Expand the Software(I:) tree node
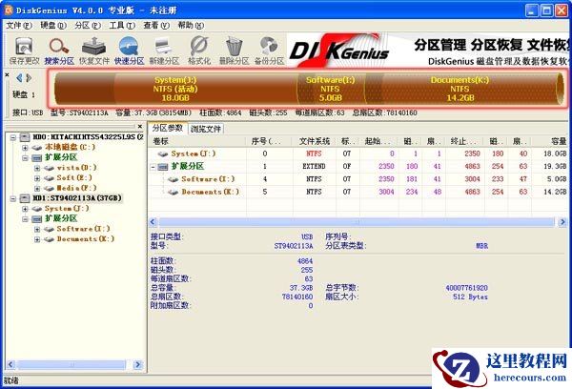This screenshot has height=389, width=572. pyautogui.click(x=37, y=230)
